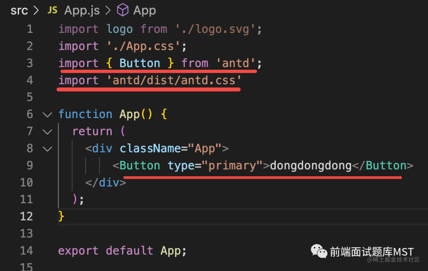Image resolution: width=428 pixels, height=271 pixels.
Task: Click the 'antd/dist/antd.css' string
Action: click(174, 80)
